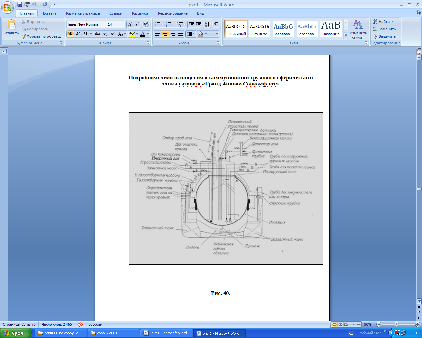
Task: Click the Sort icon in the paragraph group
Action: [207, 24]
